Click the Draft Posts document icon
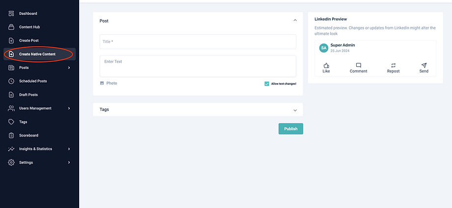The width and height of the screenshot is (452, 208). pos(11,95)
